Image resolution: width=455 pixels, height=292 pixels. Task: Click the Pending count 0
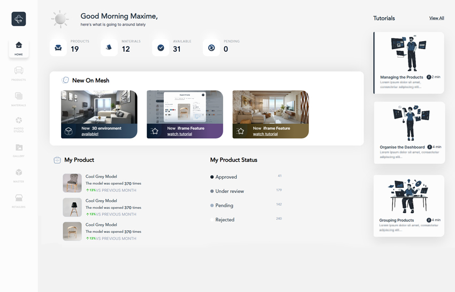pos(226,49)
